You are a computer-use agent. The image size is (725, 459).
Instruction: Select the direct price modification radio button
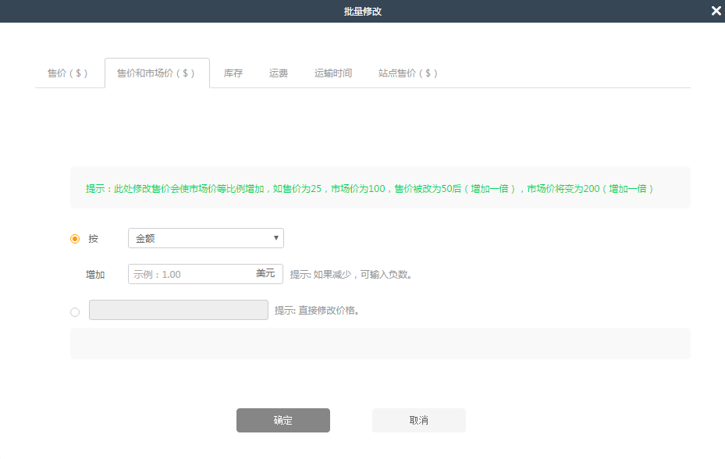point(74,312)
